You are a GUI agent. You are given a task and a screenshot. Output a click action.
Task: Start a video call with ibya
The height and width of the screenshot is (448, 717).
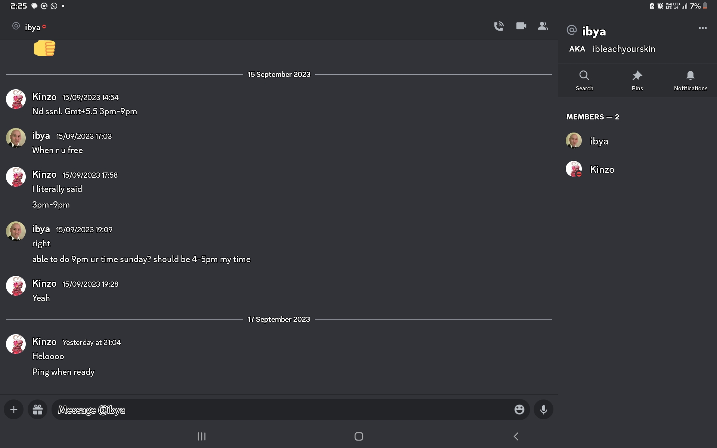point(521,26)
